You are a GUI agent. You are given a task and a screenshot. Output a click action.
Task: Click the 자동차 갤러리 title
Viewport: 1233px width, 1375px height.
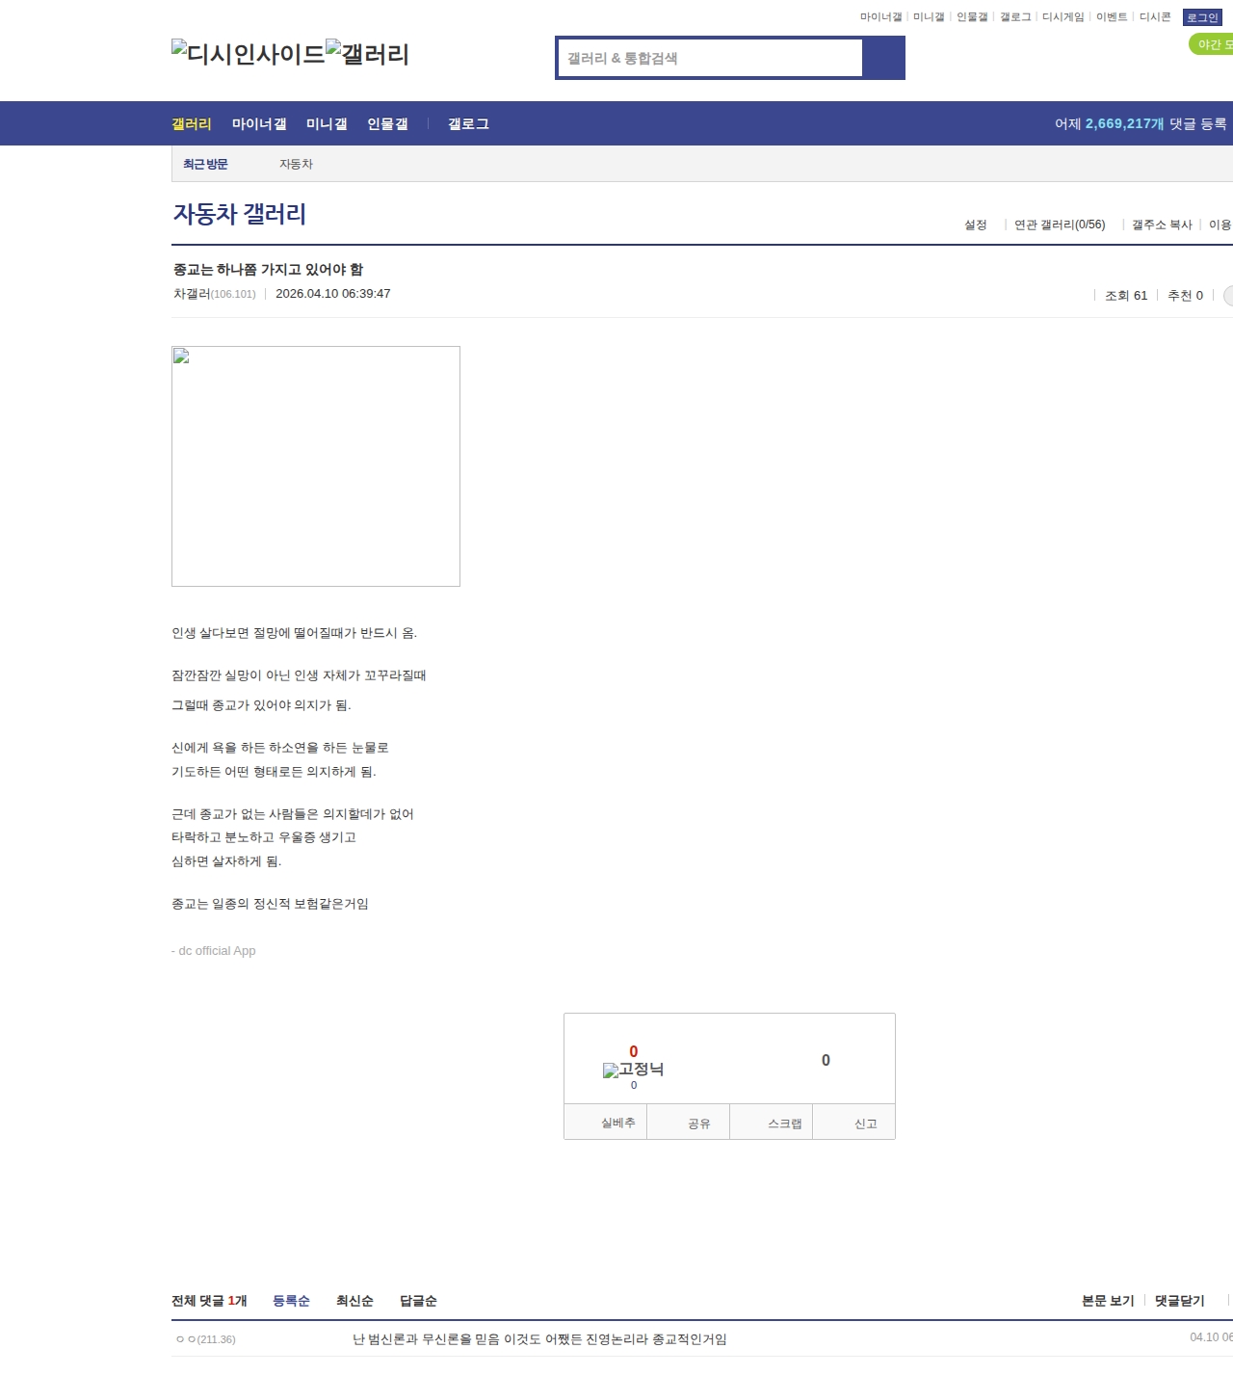point(240,213)
